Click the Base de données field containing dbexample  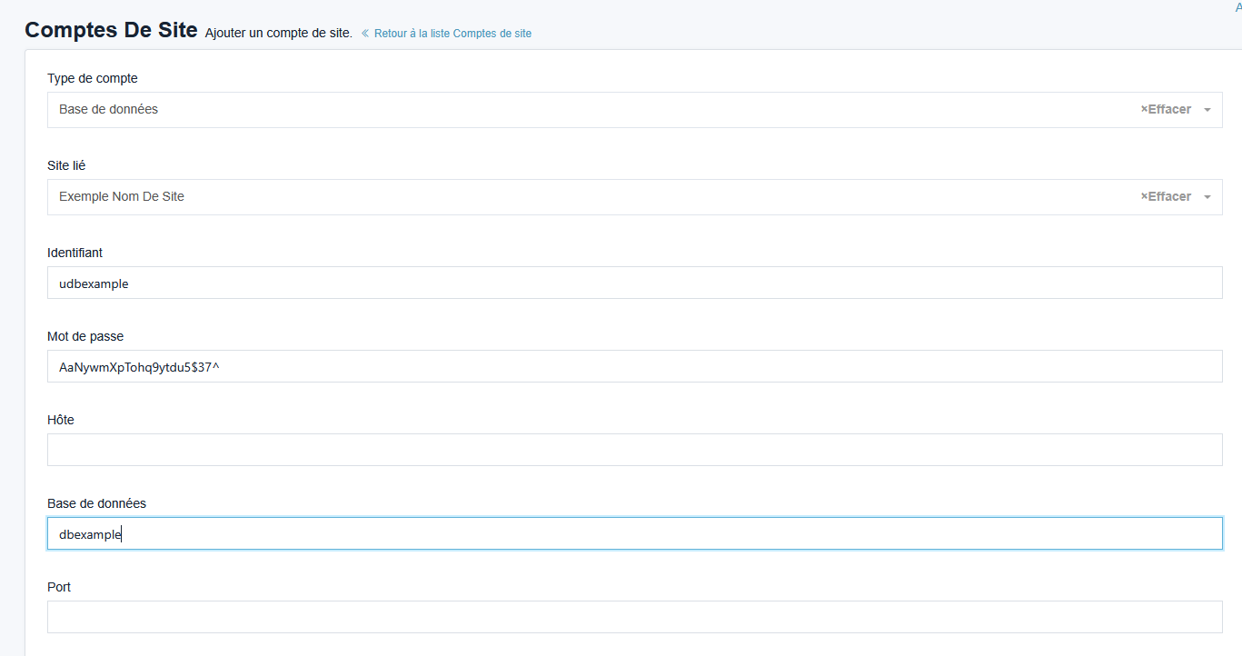pyautogui.click(x=634, y=534)
